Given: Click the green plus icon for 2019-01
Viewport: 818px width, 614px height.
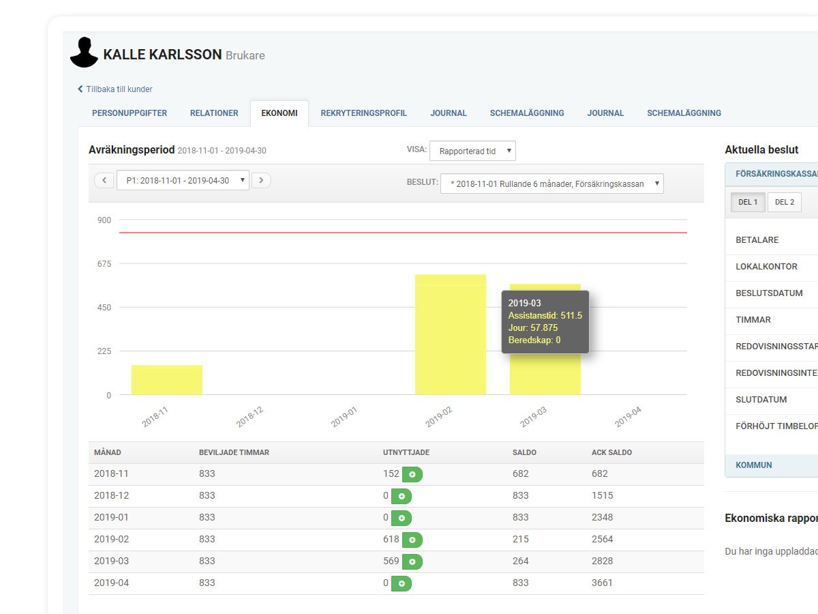Looking at the screenshot, I should point(401,518).
